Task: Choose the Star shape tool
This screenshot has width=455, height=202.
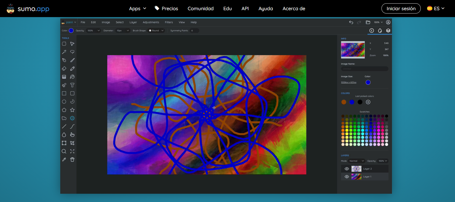Action: pos(72,110)
